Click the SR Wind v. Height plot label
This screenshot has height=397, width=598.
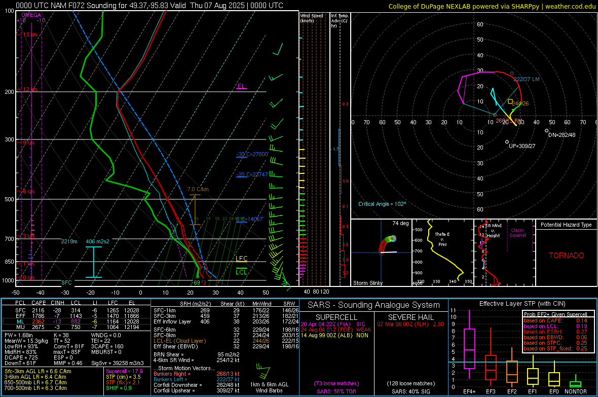click(493, 231)
